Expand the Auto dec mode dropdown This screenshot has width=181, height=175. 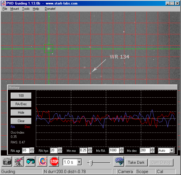171,151
